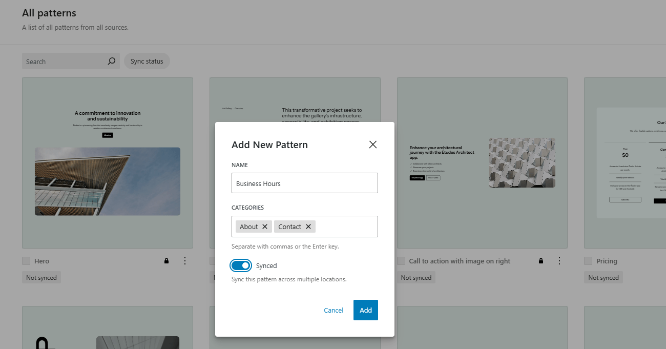The image size is (666, 349).
Task: Click the Cancel link
Action: pos(334,310)
